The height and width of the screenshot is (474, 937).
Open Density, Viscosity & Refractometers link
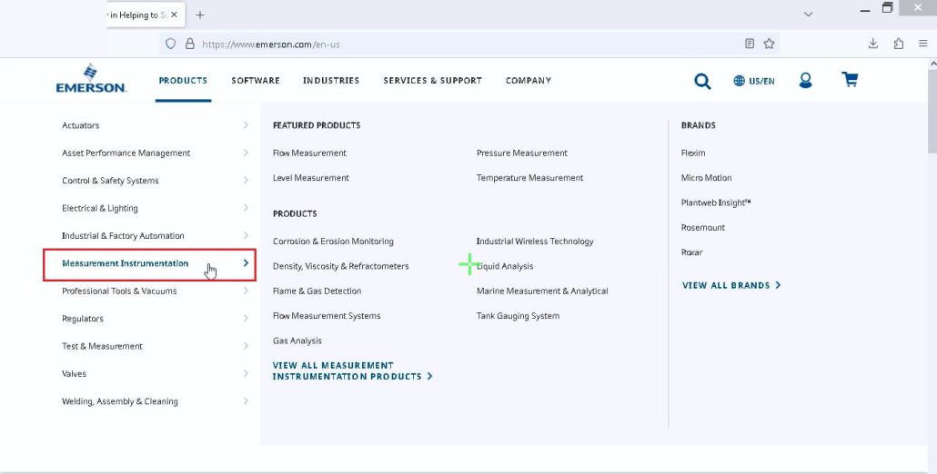point(340,267)
